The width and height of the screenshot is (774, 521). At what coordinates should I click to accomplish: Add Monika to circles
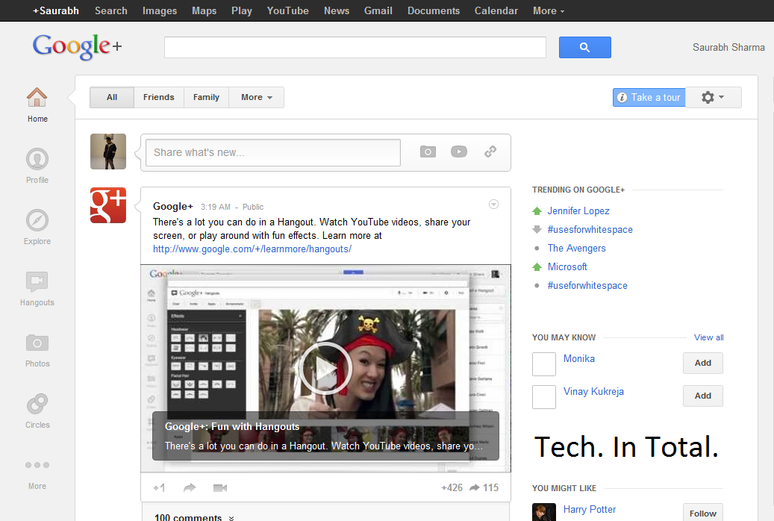coord(703,363)
